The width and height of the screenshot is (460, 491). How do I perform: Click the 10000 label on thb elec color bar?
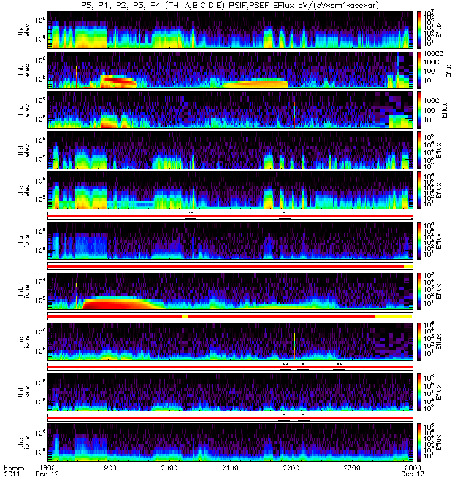(x=434, y=54)
